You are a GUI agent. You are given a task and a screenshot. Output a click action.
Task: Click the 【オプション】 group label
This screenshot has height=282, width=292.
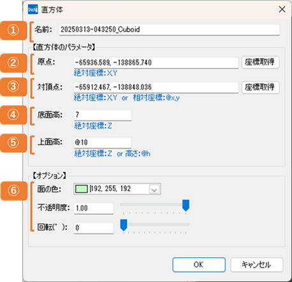[x=49, y=176]
